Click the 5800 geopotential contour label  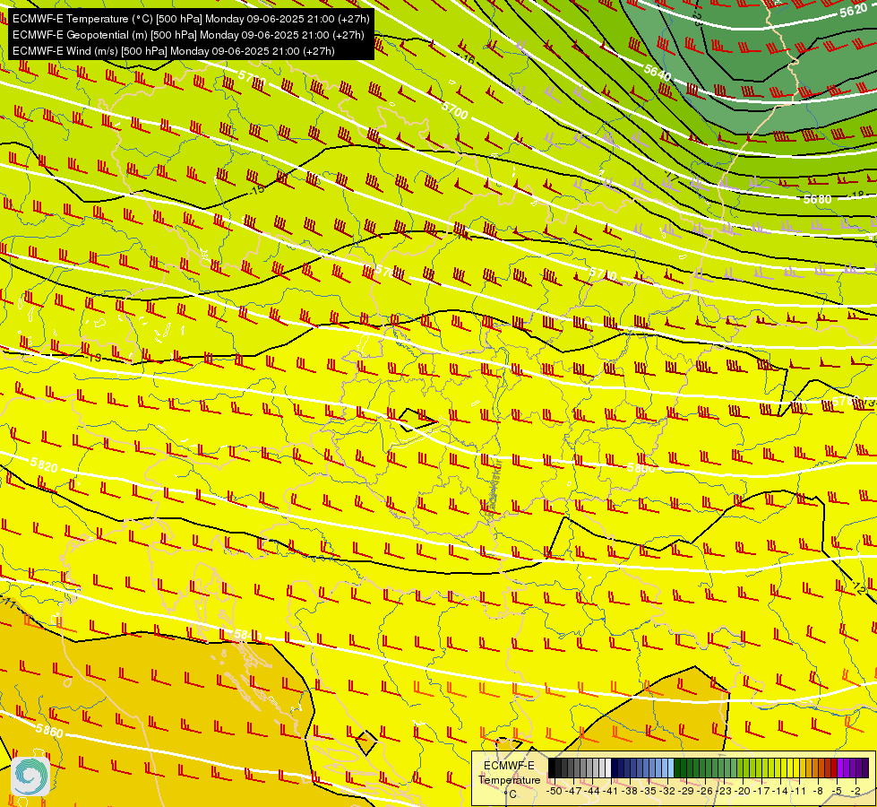641,468
